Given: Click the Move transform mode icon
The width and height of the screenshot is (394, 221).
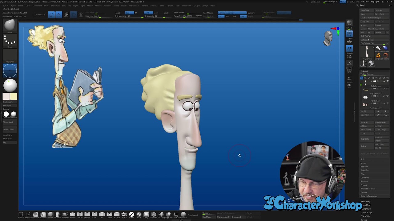Looking at the screenshot, I should click(66, 14).
